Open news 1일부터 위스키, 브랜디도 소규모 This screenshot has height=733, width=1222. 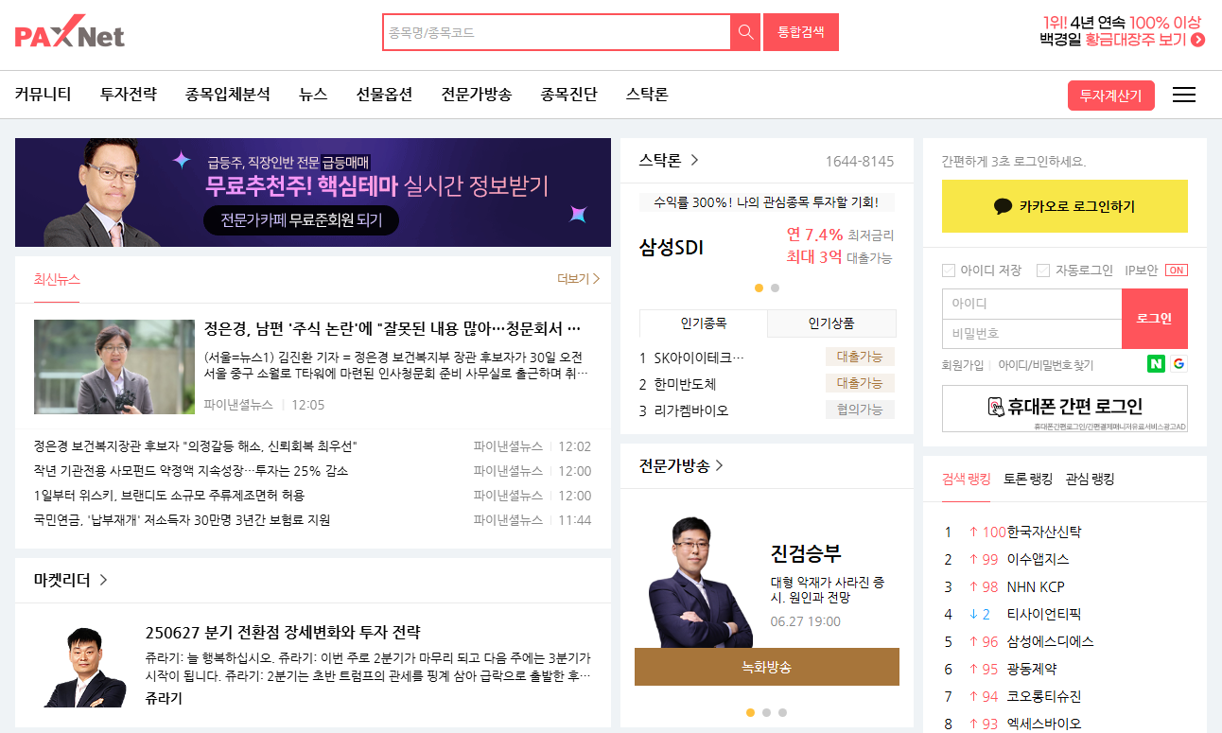(168, 496)
